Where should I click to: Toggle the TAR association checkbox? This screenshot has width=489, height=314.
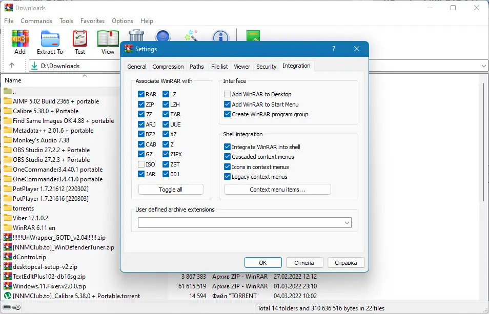click(x=166, y=114)
